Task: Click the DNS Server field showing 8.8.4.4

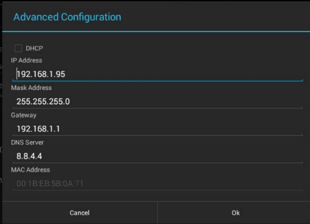Action: point(156,156)
